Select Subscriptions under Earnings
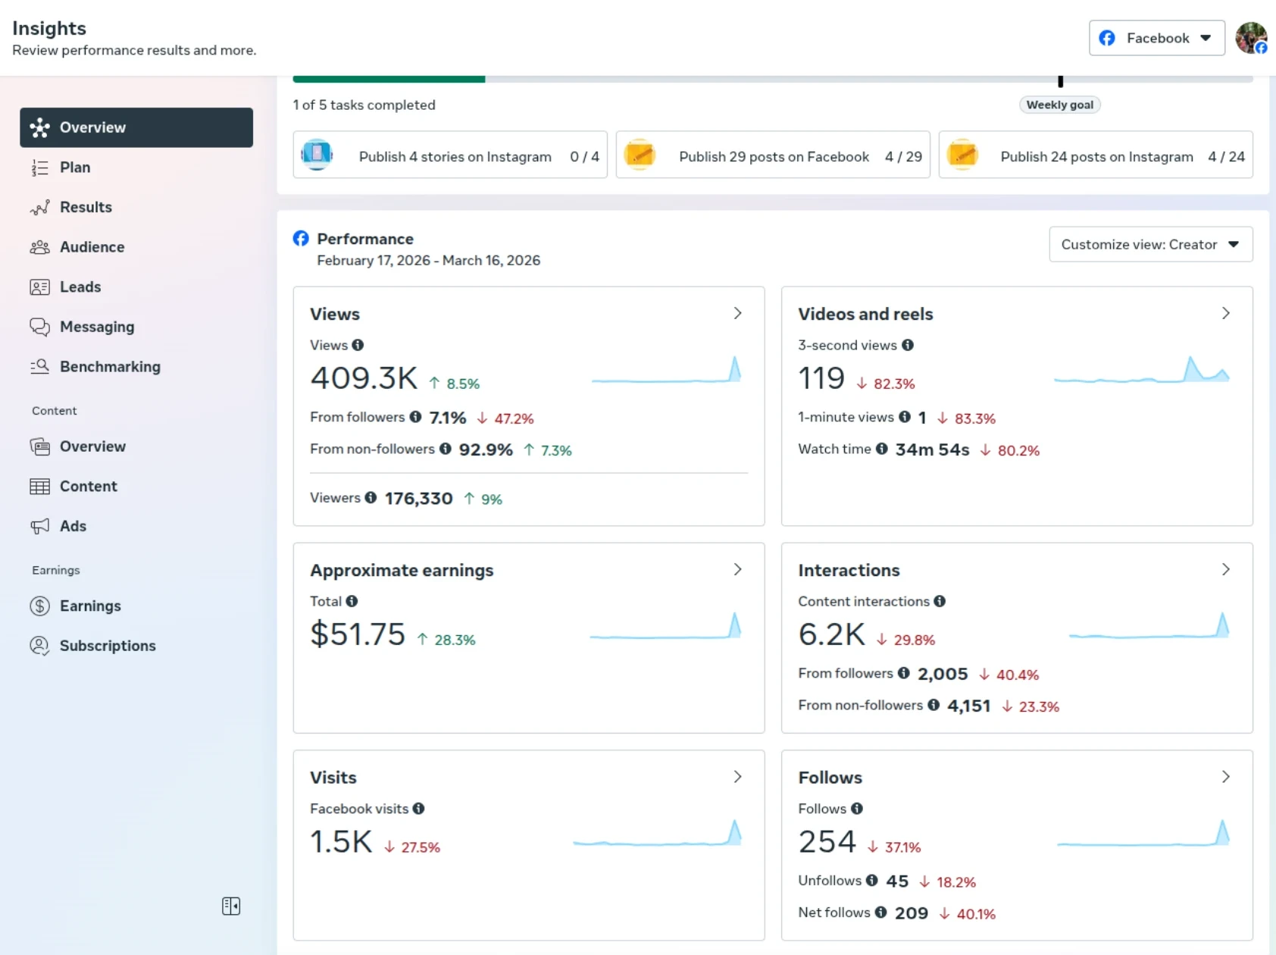Viewport: 1276px width, 955px height. click(x=108, y=646)
